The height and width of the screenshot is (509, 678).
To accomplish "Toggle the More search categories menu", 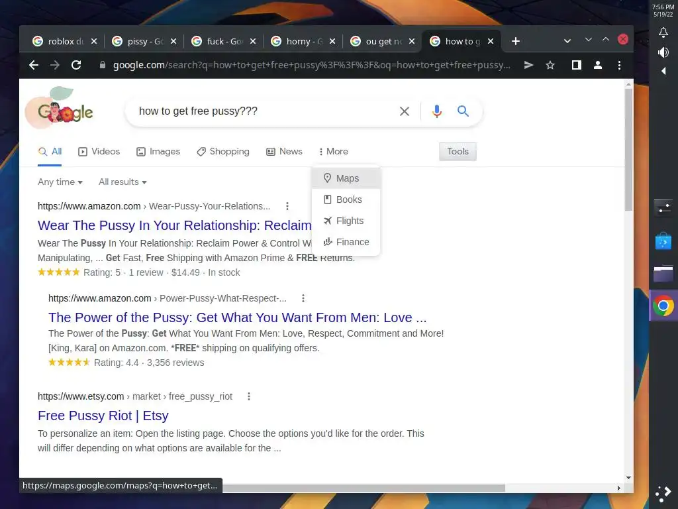I will pyautogui.click(x=334, y=152).
